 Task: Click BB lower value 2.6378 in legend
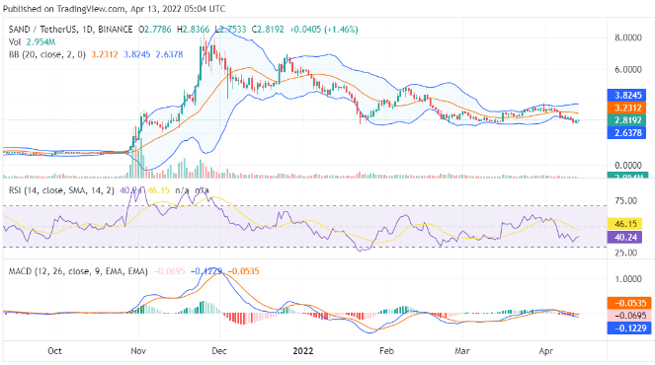169,54
